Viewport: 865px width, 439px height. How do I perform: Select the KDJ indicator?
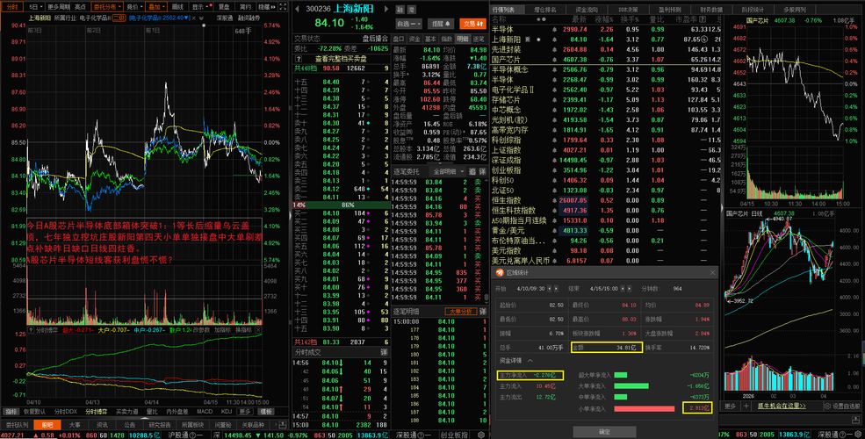[227, 412]
